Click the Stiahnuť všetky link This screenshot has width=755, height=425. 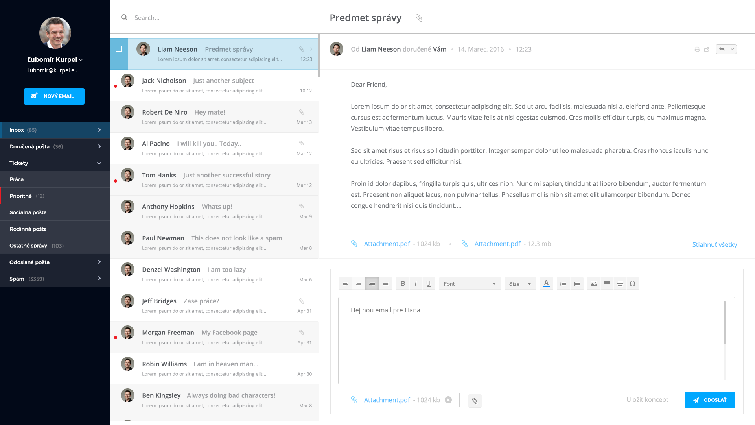714,244
